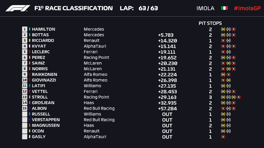Click the Red Bull Racing team name for ALBON

[x=99, y=108]
